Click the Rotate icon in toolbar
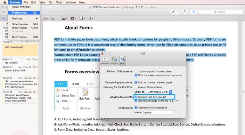Viewport: 245px width, 135px height. [x=185, y=12]
